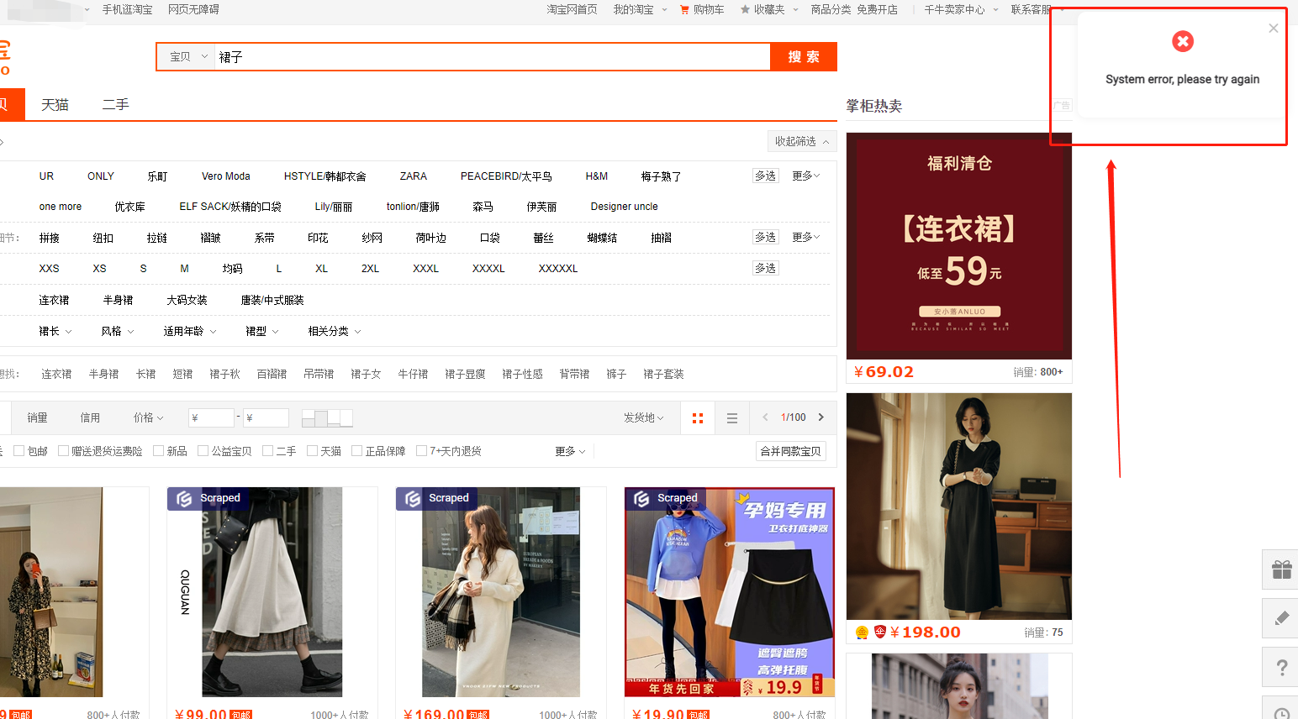Open the pencil feedback sidebar icon
1298x719 pixels.
pyautogui.click(x=1281, y=618)
